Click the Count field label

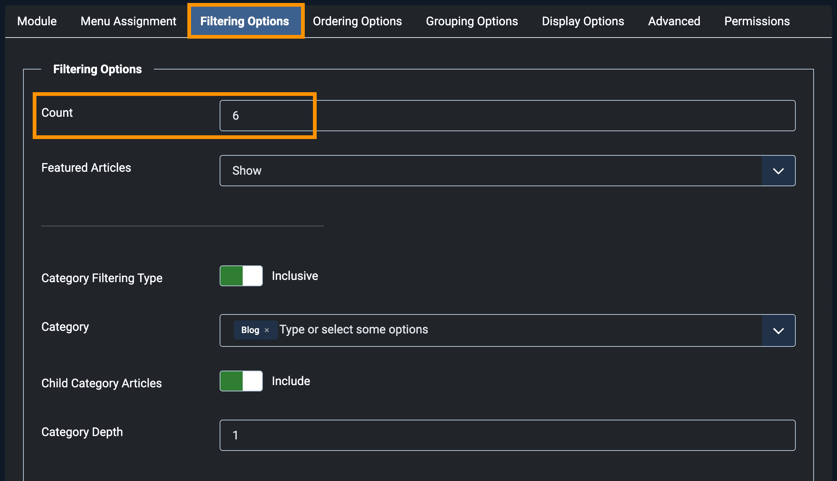point(57,113)
